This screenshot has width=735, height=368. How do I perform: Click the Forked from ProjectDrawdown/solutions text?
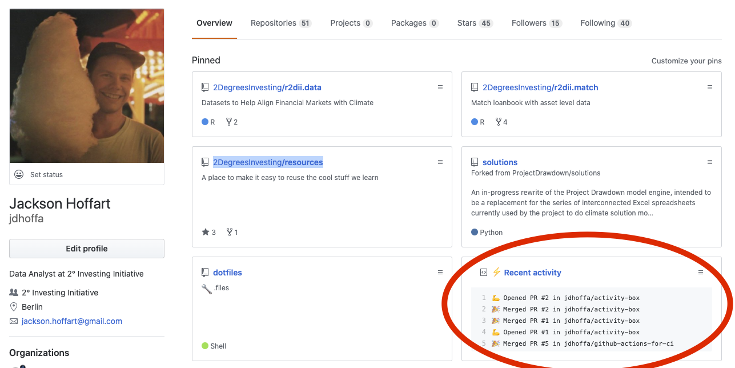536,173
